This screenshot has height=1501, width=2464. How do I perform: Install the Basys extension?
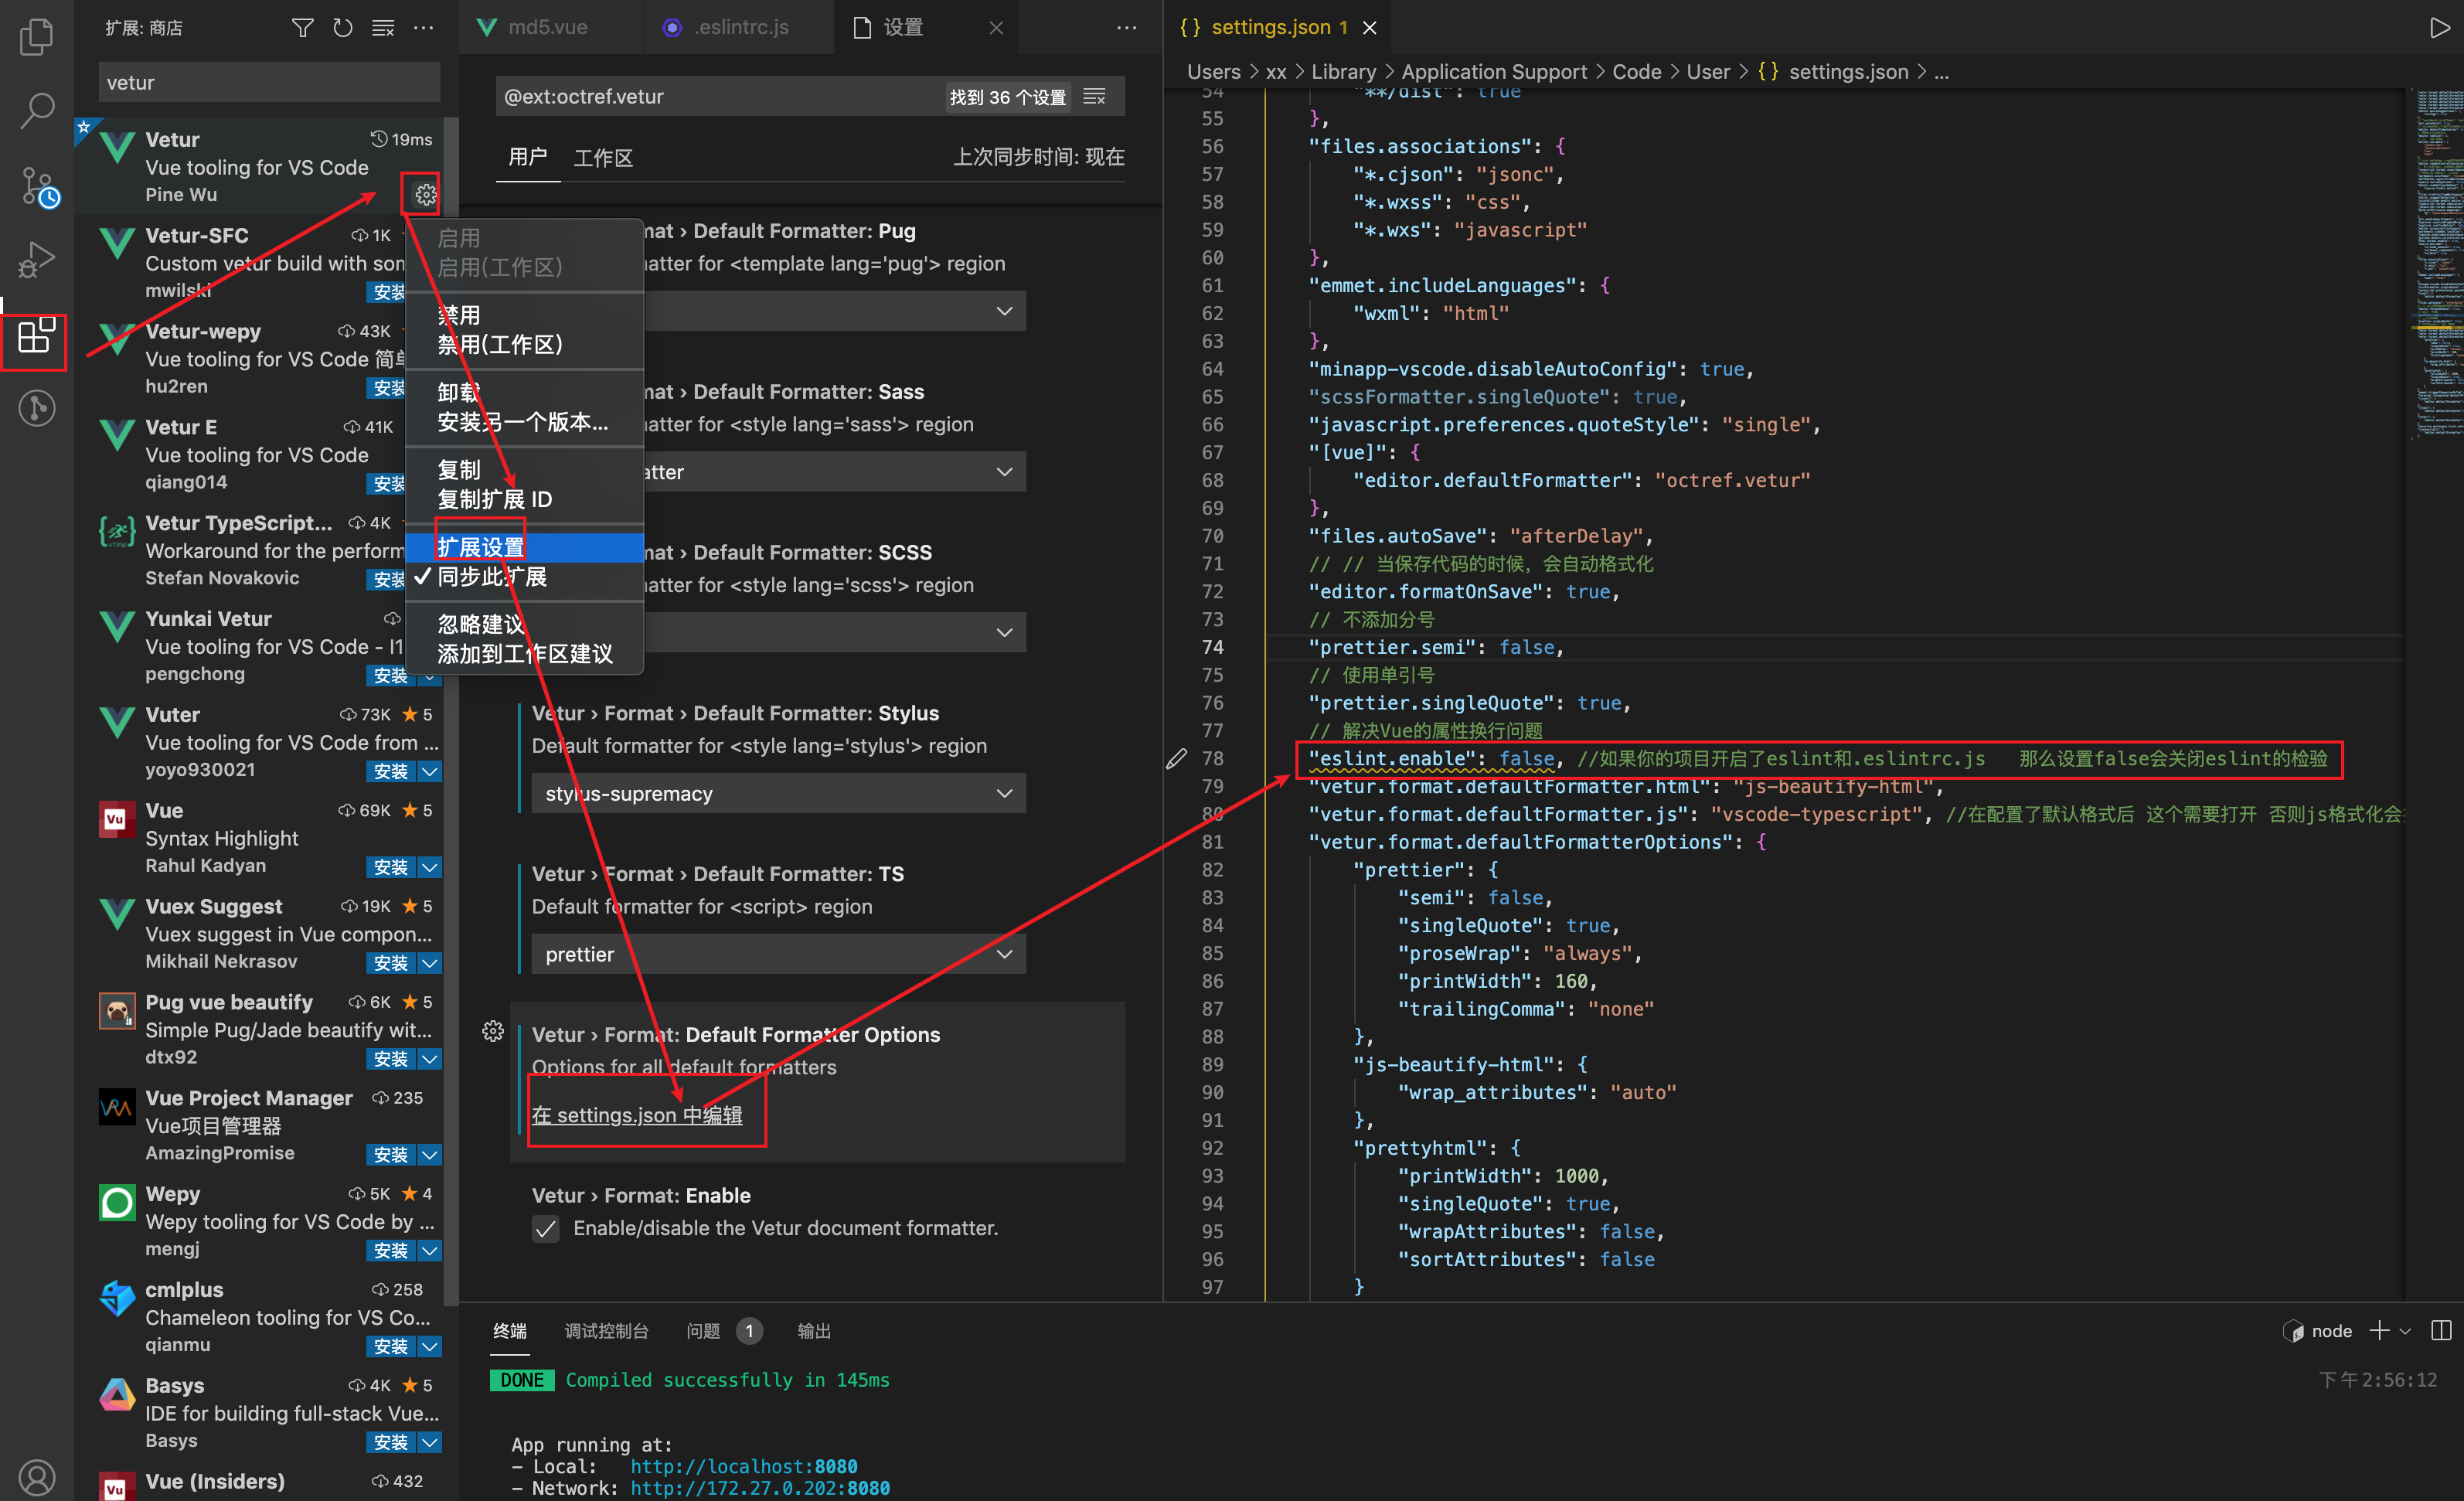[x=391, y=1442]
